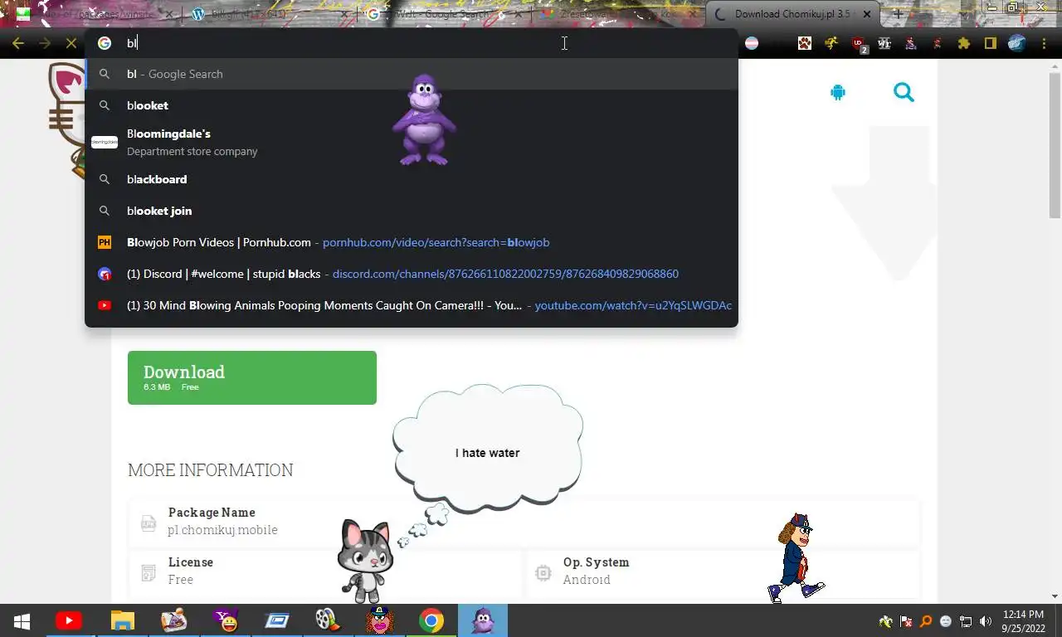This screenshot has height=637, width=1062.
Task: Click the purple BonziBuddy gorilla character
Action: coord(425,120)
